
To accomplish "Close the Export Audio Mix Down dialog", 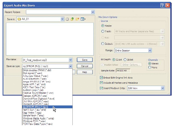I will point(168,5).
